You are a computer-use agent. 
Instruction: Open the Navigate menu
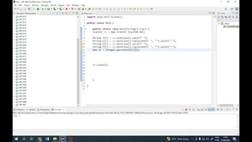pyautogui.click(x=44, y=5)
